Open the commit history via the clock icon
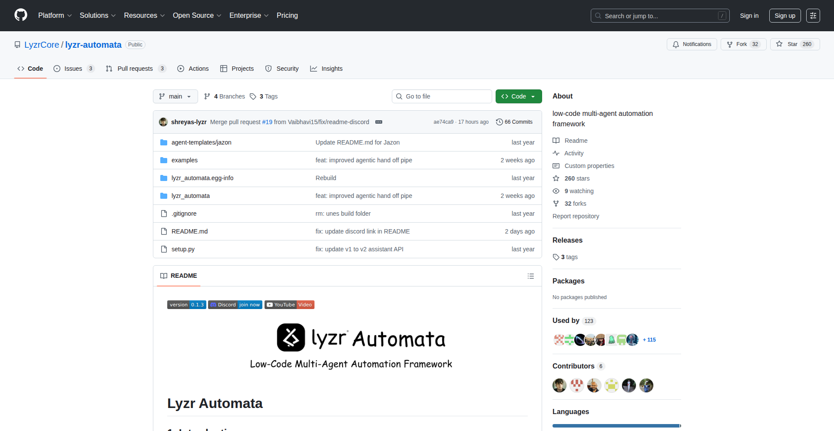The width and height of the screenshot is (834, 431). pos(499,122)
